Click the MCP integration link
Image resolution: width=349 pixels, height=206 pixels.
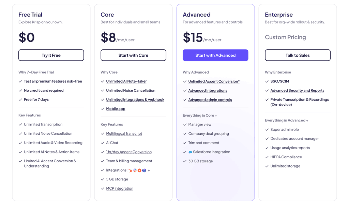120,189
